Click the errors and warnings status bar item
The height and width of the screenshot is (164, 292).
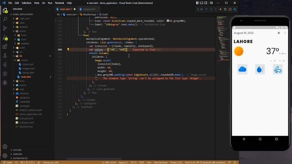[x=28, y=162]
